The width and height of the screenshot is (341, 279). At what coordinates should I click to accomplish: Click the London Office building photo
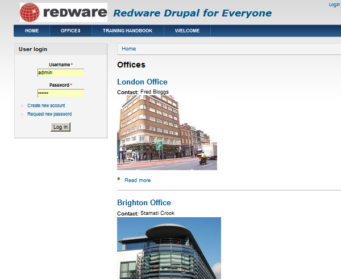click(167, 133)
